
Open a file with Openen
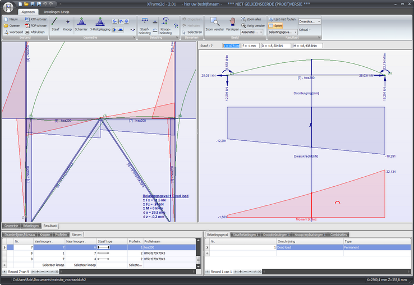click(12, 26)
